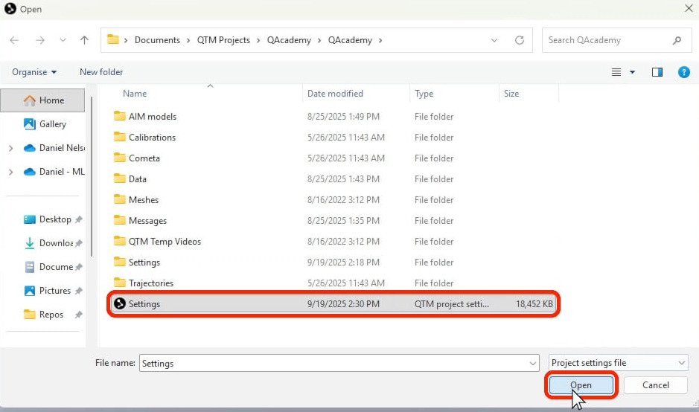Click the QTM Projects breadcrumb
The height and width of the screenshot is (412, 699).
click(223, 40)
